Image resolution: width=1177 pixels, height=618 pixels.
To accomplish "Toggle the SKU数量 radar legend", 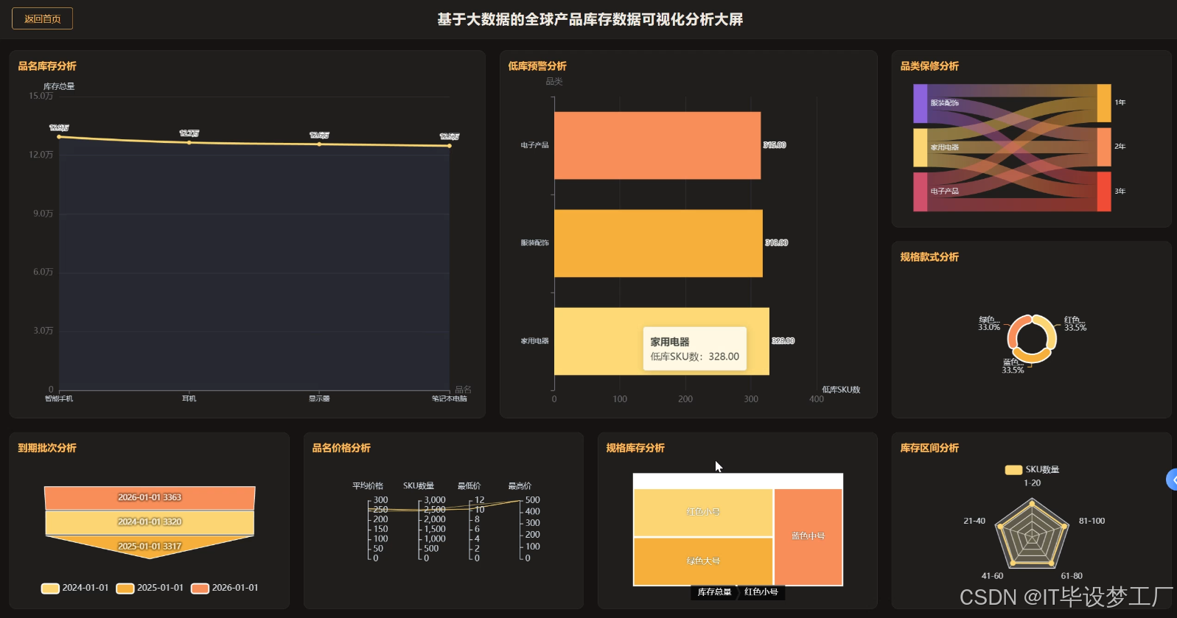I will 1032,469.
